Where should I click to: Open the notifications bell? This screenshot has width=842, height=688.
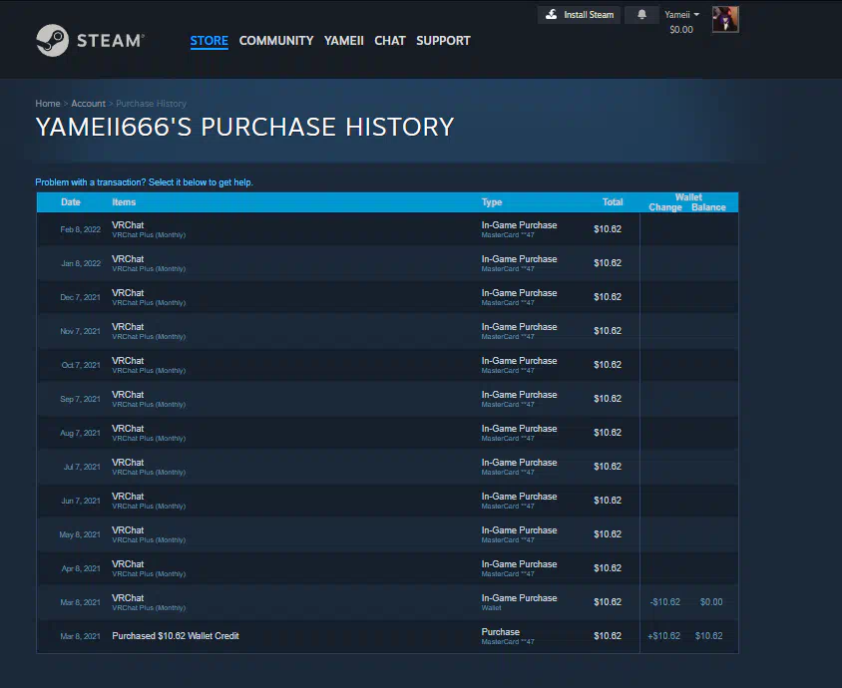click(x=641, y=15)
